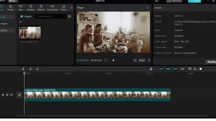The image size is (216, 121).
Task: Select the video (1080p).mp4 thumbnail
Action: pos(30,33)
